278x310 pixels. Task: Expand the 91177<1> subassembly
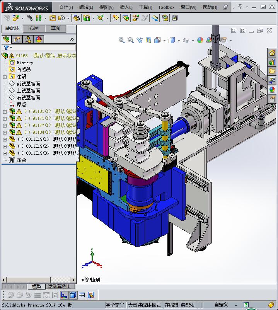click(5, 126)
